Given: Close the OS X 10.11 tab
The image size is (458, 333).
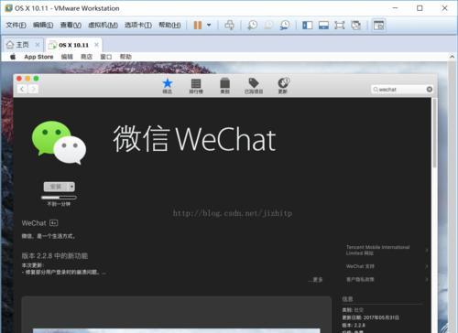Looking at the screenshot, I should (x=96, y=45).
